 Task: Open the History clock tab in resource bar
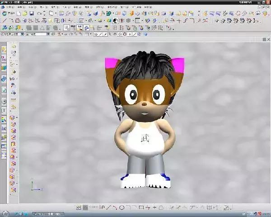(x=4, y=101)
